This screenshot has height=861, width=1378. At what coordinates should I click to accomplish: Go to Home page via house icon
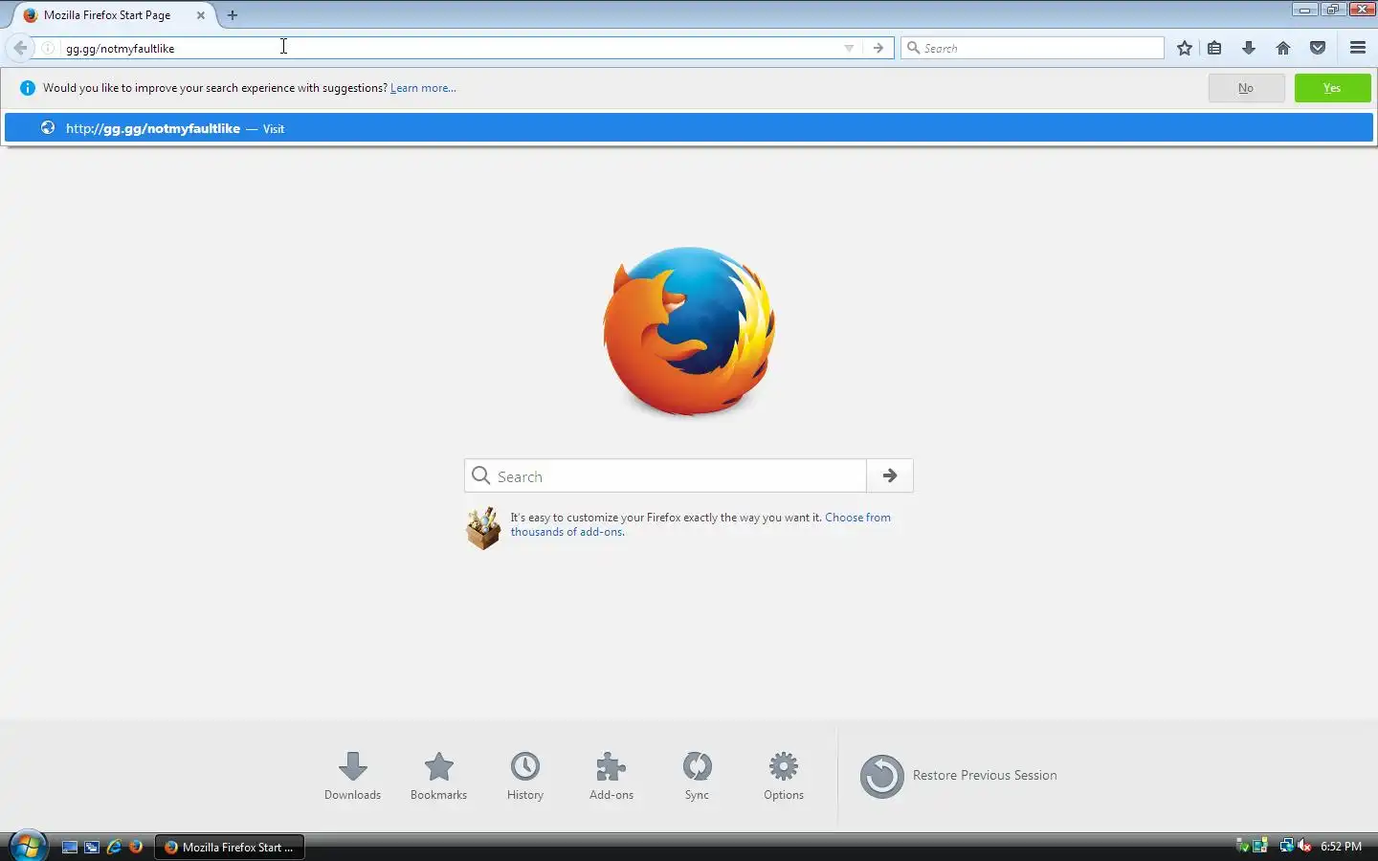(x=1283, y=48)
